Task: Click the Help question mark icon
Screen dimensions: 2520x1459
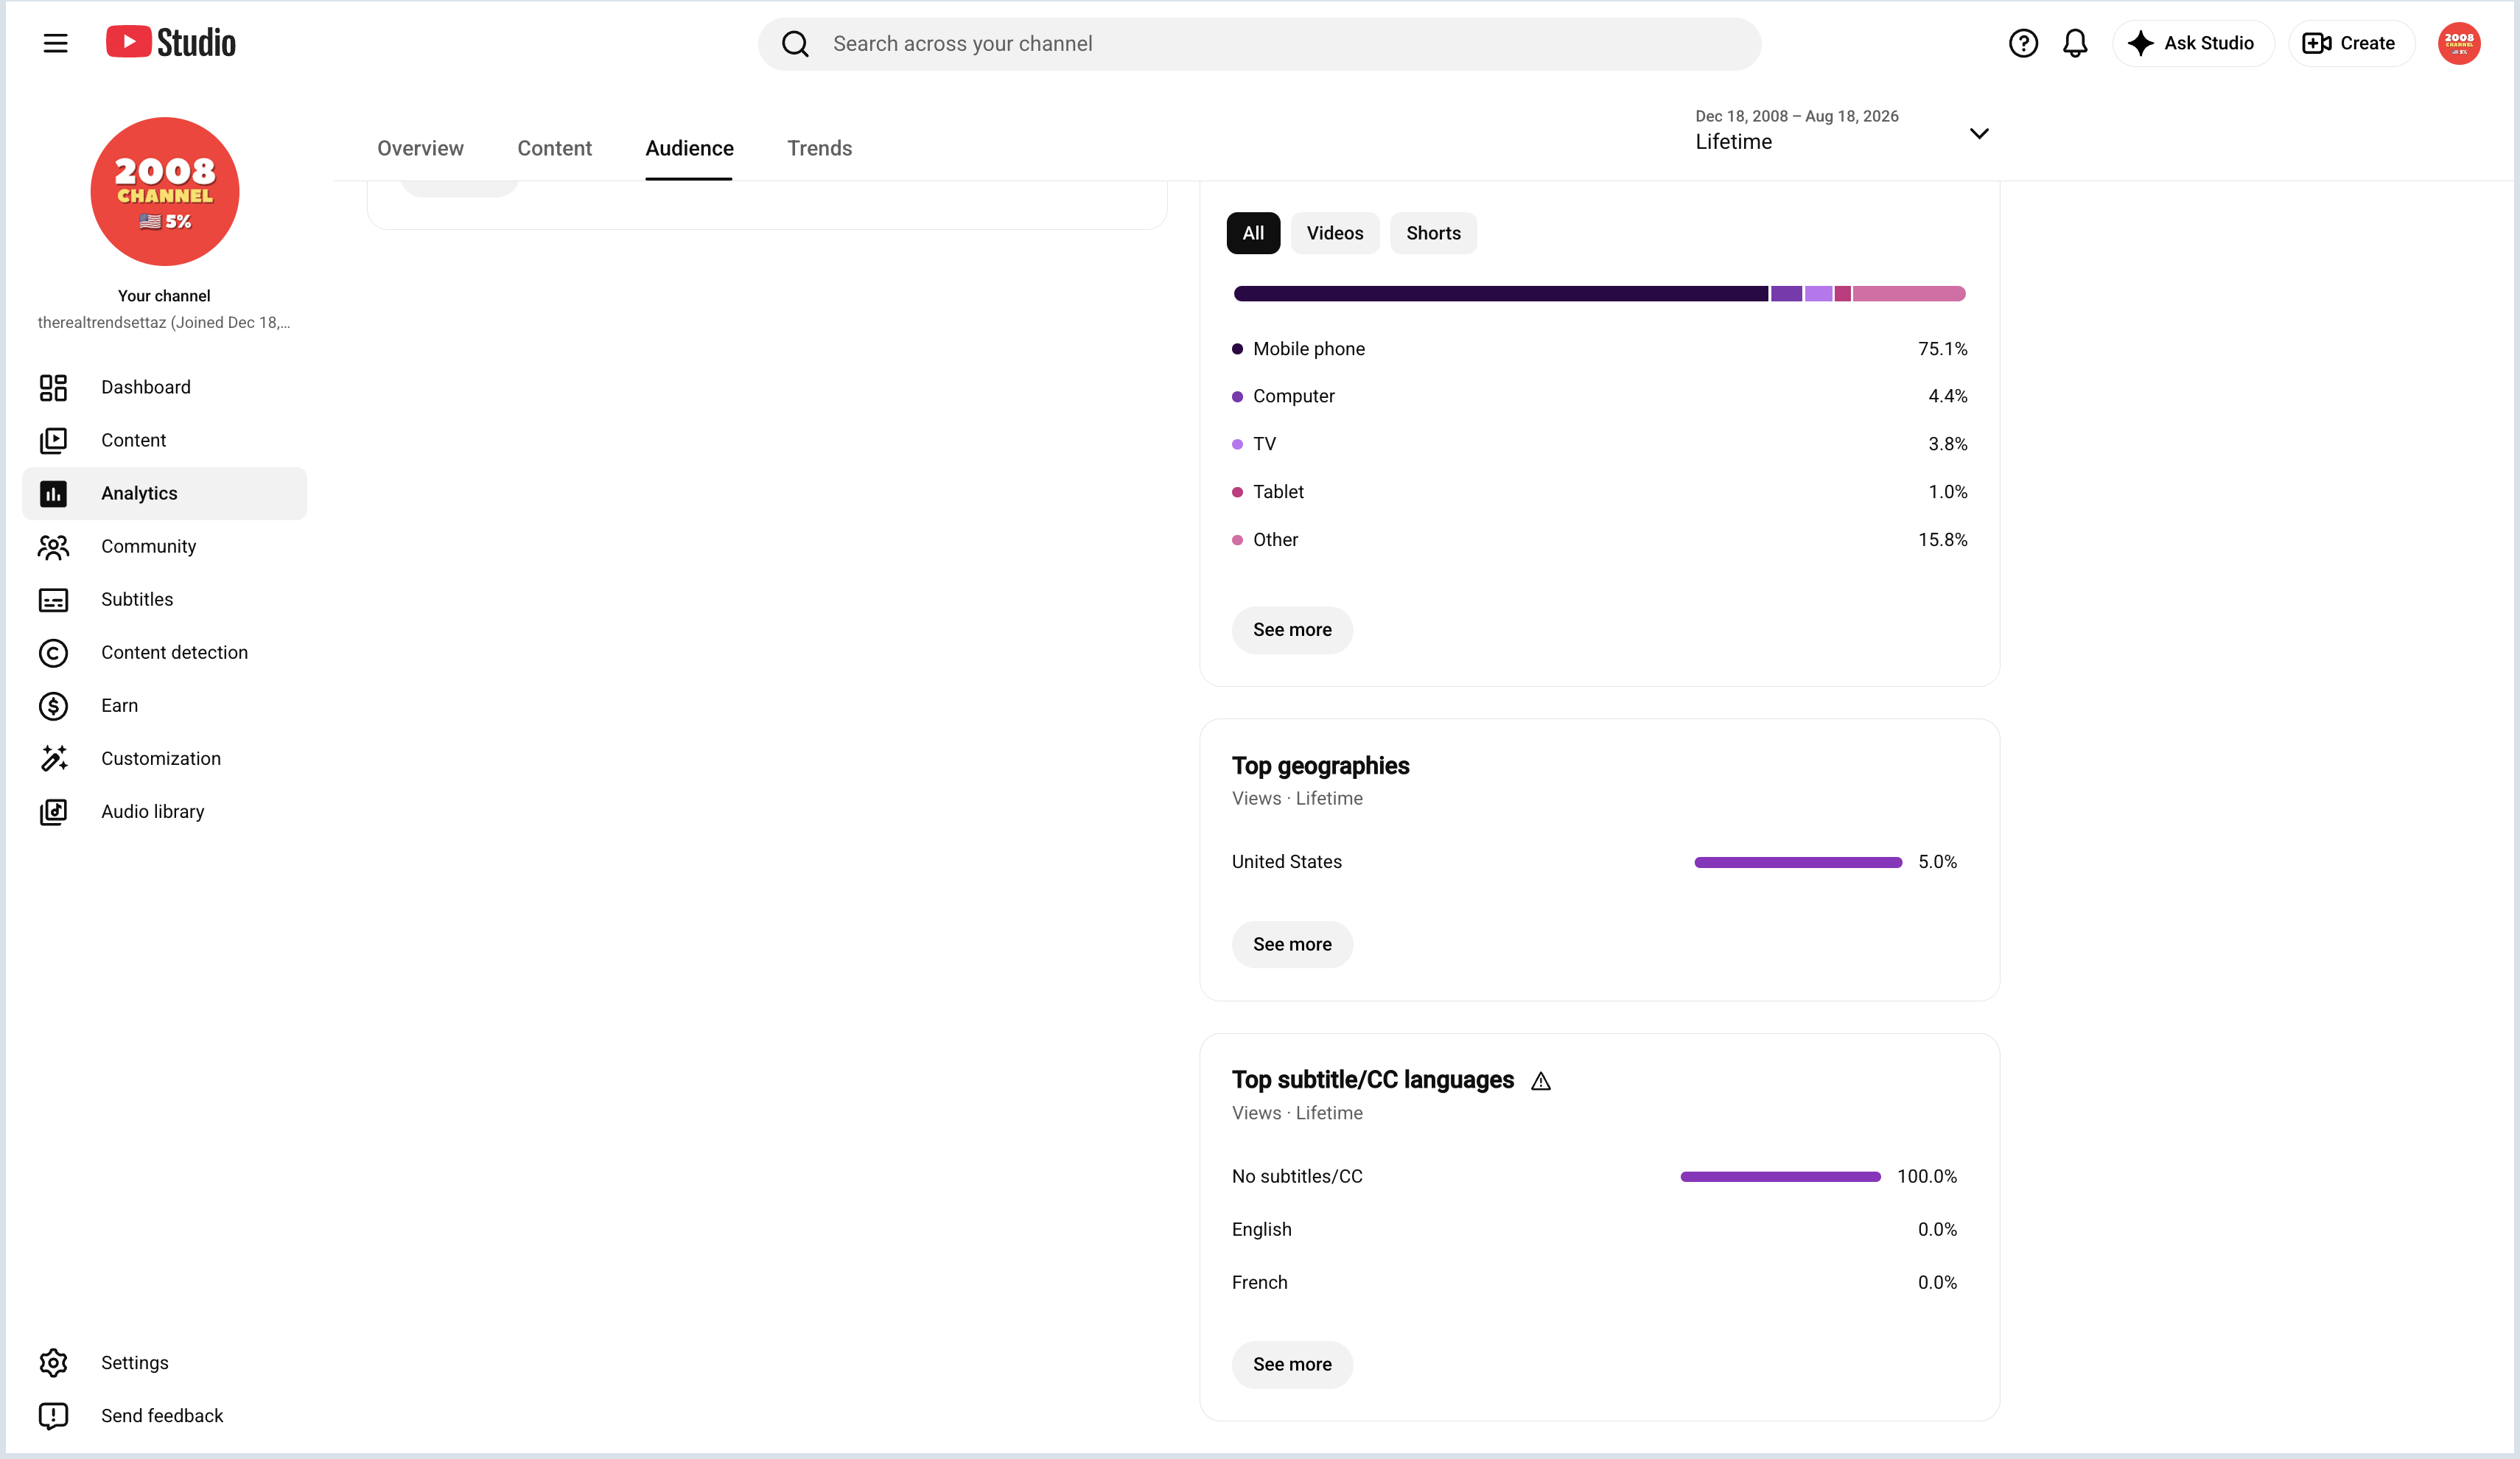Action: 2023,43
